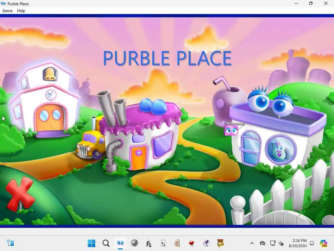Open the Widgets panel icon
The height and width of the screenshot is (251, 334).
point(10,243)
